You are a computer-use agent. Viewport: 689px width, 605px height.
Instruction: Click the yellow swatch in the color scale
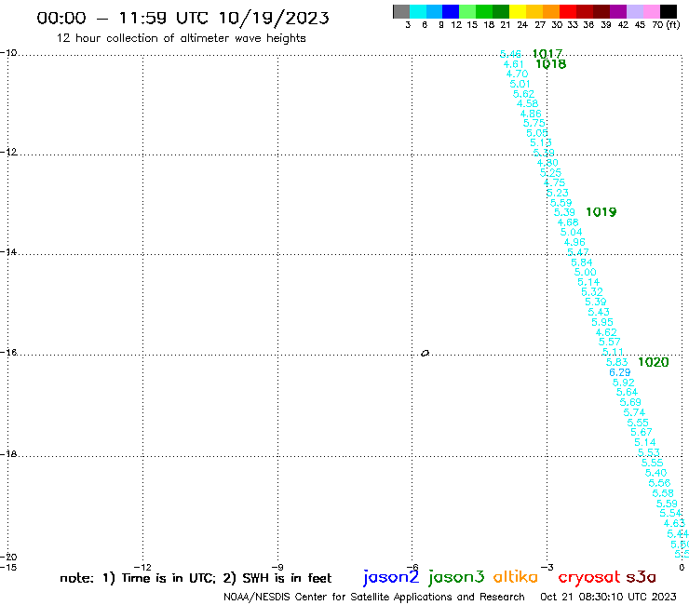518,11
